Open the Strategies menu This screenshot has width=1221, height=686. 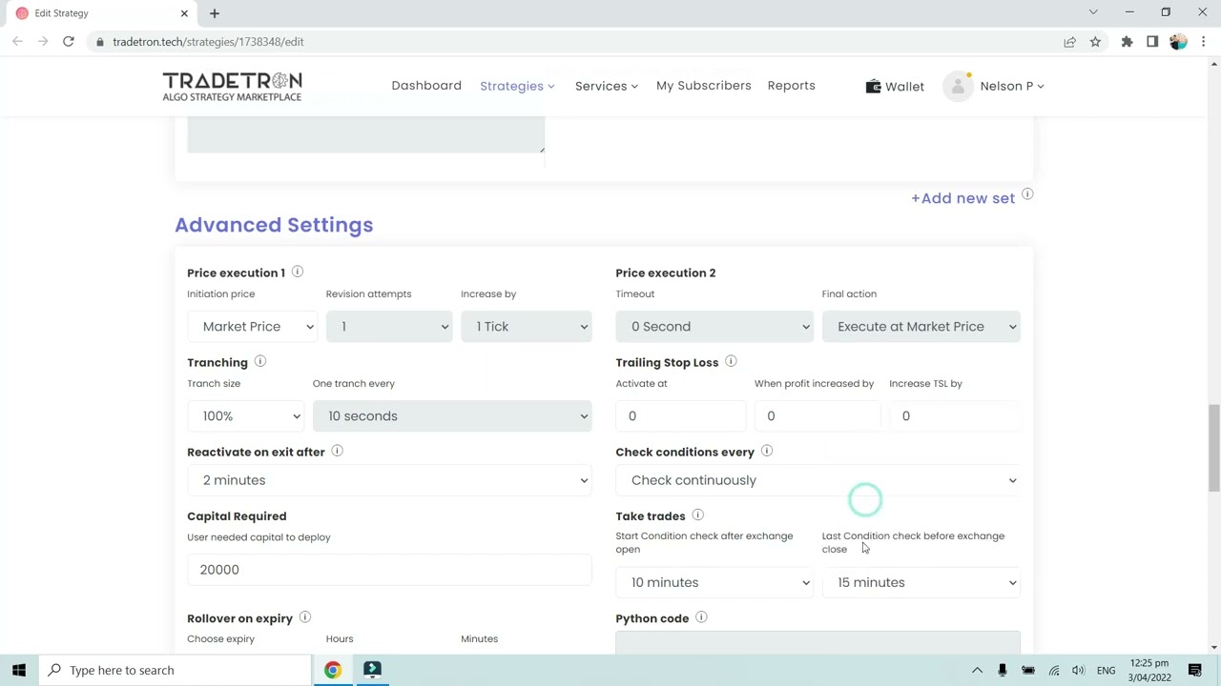(x=517, y=86)
